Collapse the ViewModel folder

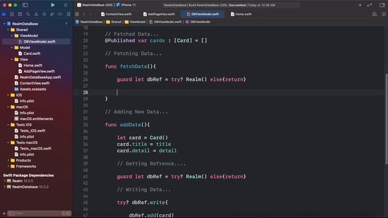tap(12, 36)
